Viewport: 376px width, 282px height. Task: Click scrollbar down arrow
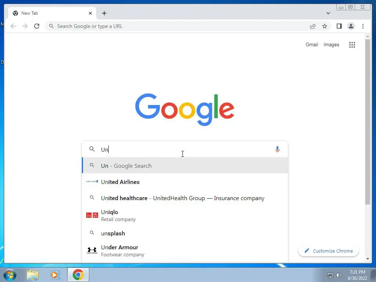coord(368,259)
